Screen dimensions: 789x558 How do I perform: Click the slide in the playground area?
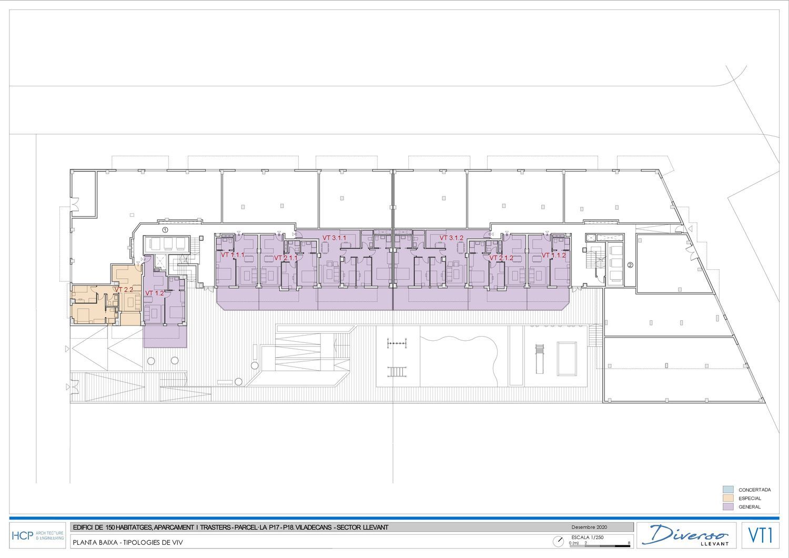point(538,359)
